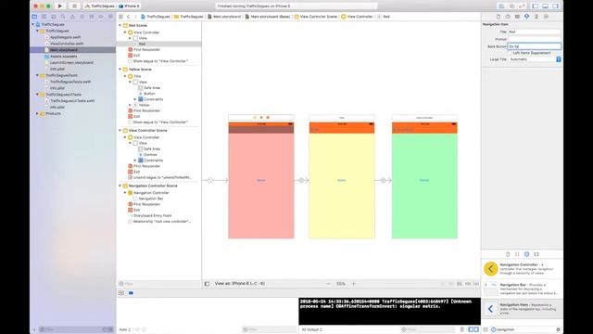Choose Navigation Item from the object library

523,309
